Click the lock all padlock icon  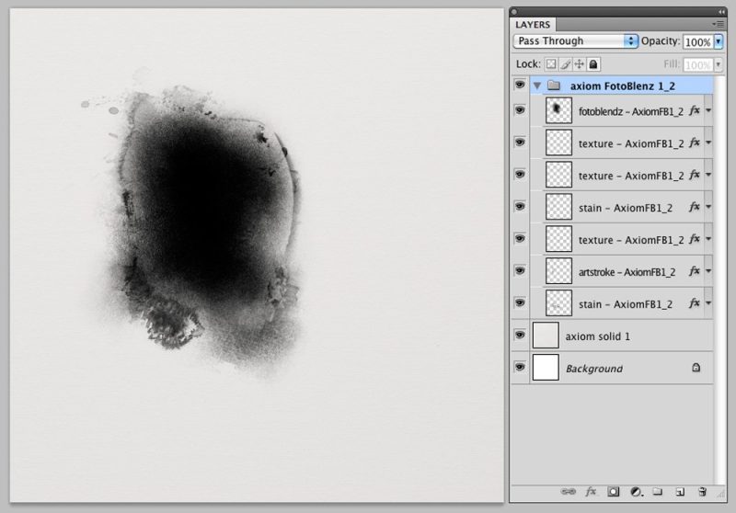pyautogui.click(x=593, y=64)
